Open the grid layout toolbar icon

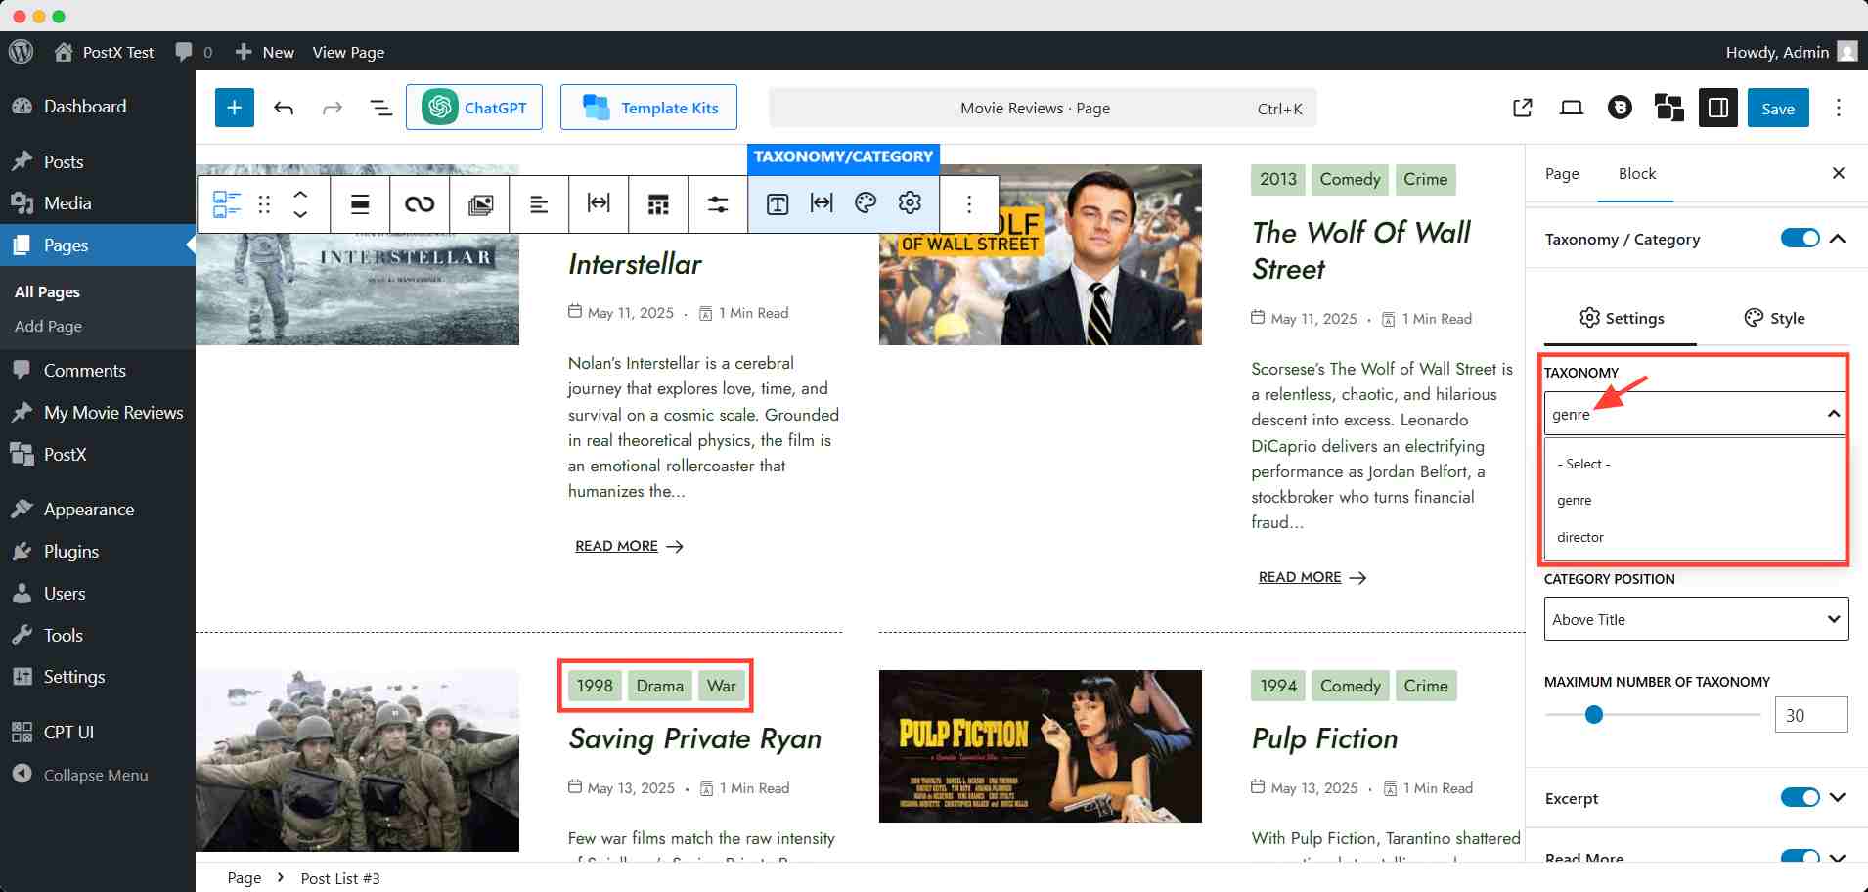[658, 203]
